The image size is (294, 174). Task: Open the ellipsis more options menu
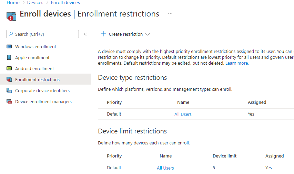tap(170, 14)
